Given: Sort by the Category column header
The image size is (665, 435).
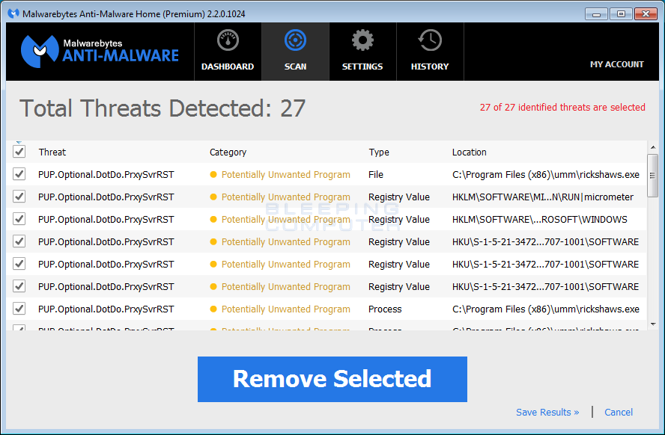Looking at the screenshot, I should click(228, 152).
